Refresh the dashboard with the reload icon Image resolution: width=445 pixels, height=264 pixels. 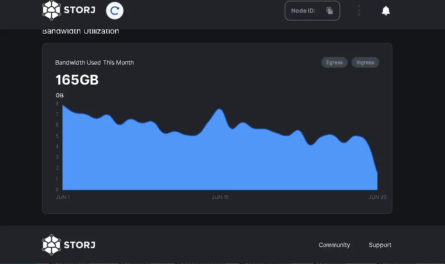[114, 10]
